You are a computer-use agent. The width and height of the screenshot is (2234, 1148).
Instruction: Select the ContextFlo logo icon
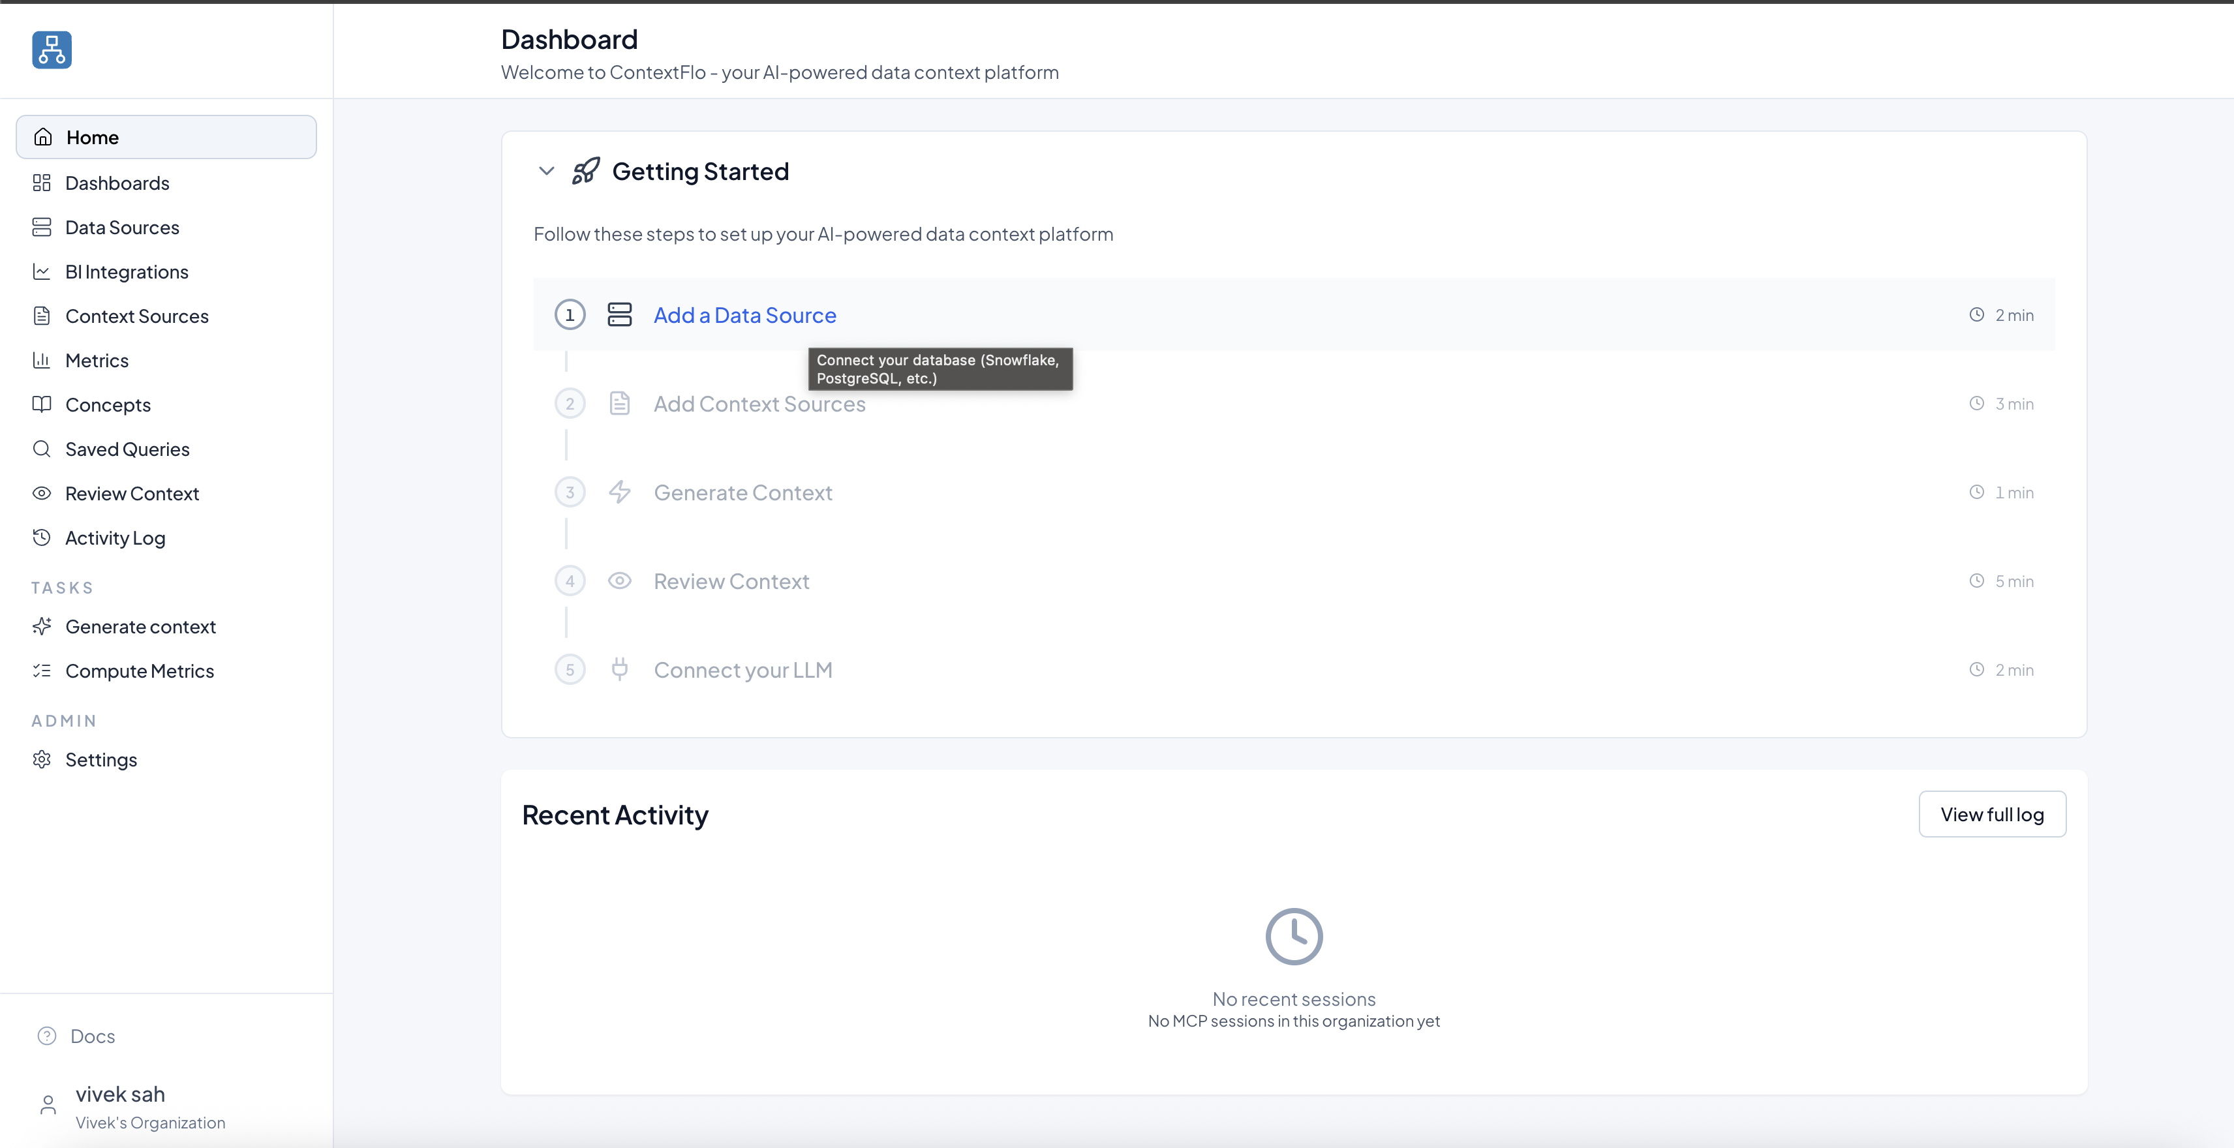(51, 50)
